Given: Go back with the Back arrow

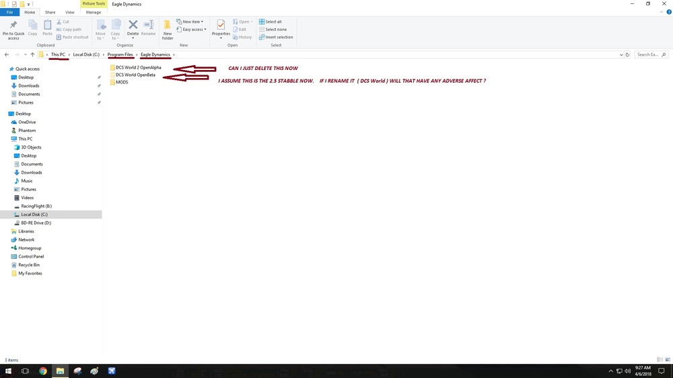Looking at the screenshot, I should click(x=7, y=54).
